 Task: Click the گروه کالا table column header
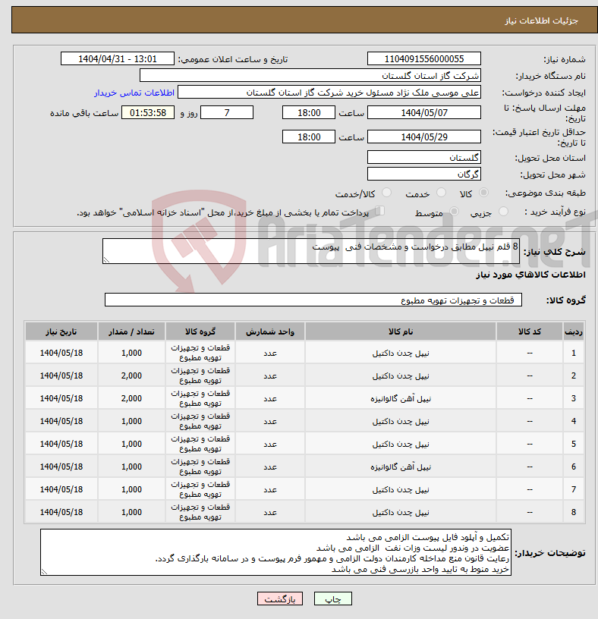point(200,331)
